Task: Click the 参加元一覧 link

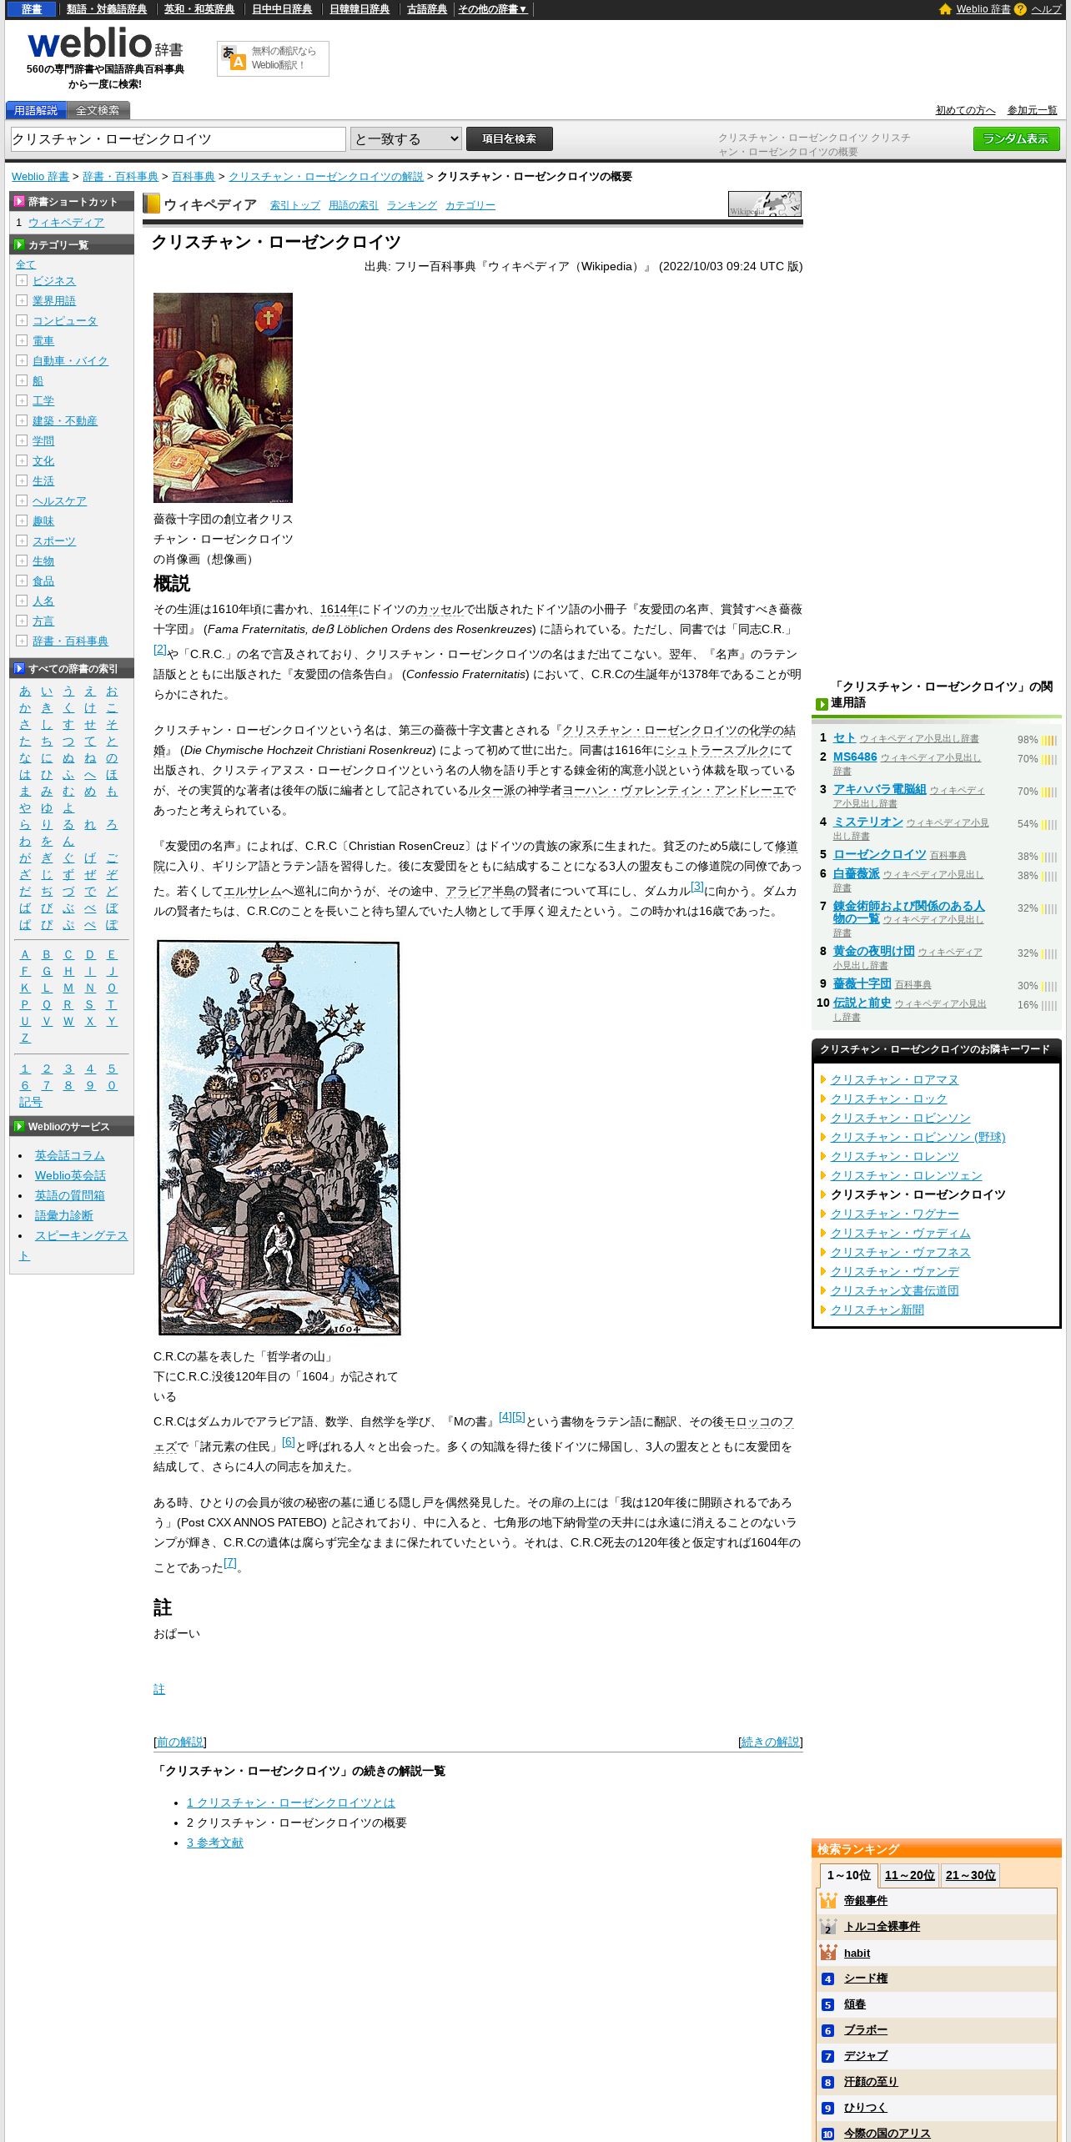Action: [x=1032, y=110]
